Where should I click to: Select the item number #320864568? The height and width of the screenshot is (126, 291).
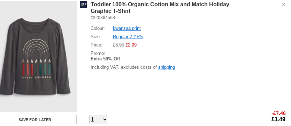102,18
